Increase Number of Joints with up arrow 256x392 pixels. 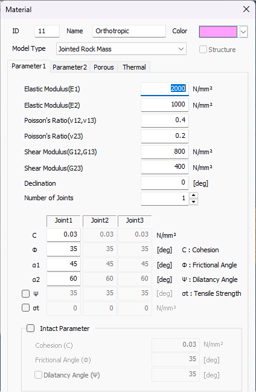(x=193, y=195)
